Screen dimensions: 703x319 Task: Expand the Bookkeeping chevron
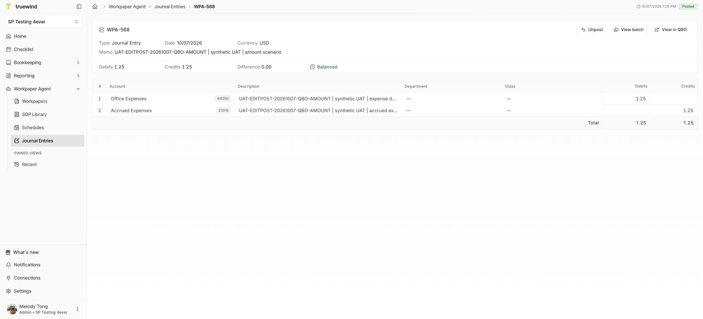(78, 62)
